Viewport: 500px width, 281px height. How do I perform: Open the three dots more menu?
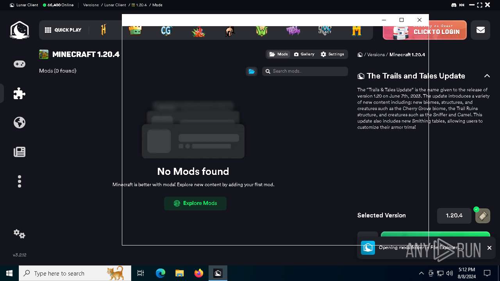pyautogui.click(x=19, y=181)
